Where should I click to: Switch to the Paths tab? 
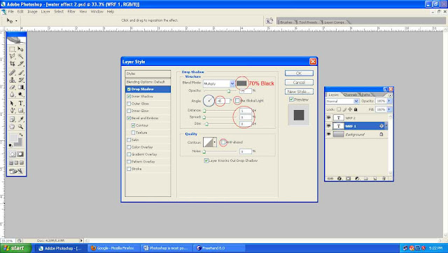pyautogui.click(x=365, y=95)
